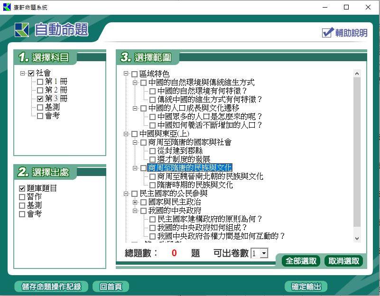Check 中國的自然環境與傳統維生方式 checkbox
Screen dimensions: 380x296
(x=143, y=83)
